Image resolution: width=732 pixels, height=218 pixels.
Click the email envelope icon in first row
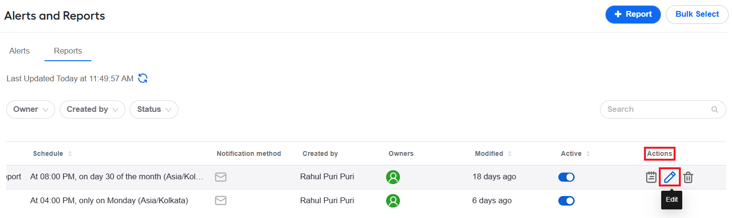click(221, 177)
